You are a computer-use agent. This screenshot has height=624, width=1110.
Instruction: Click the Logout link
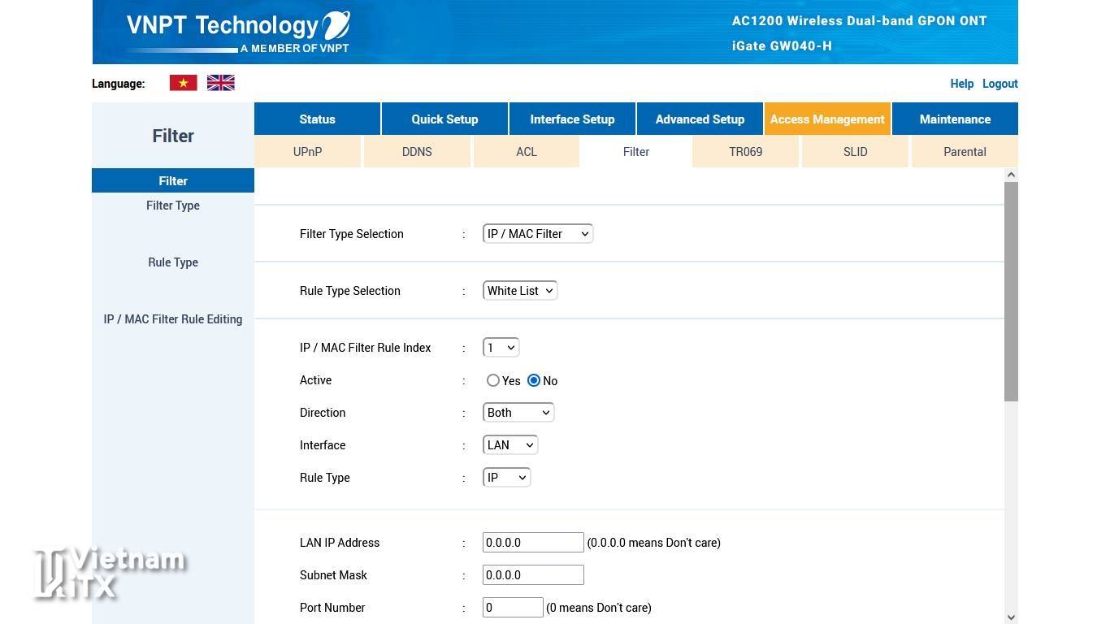click(999, 84)
